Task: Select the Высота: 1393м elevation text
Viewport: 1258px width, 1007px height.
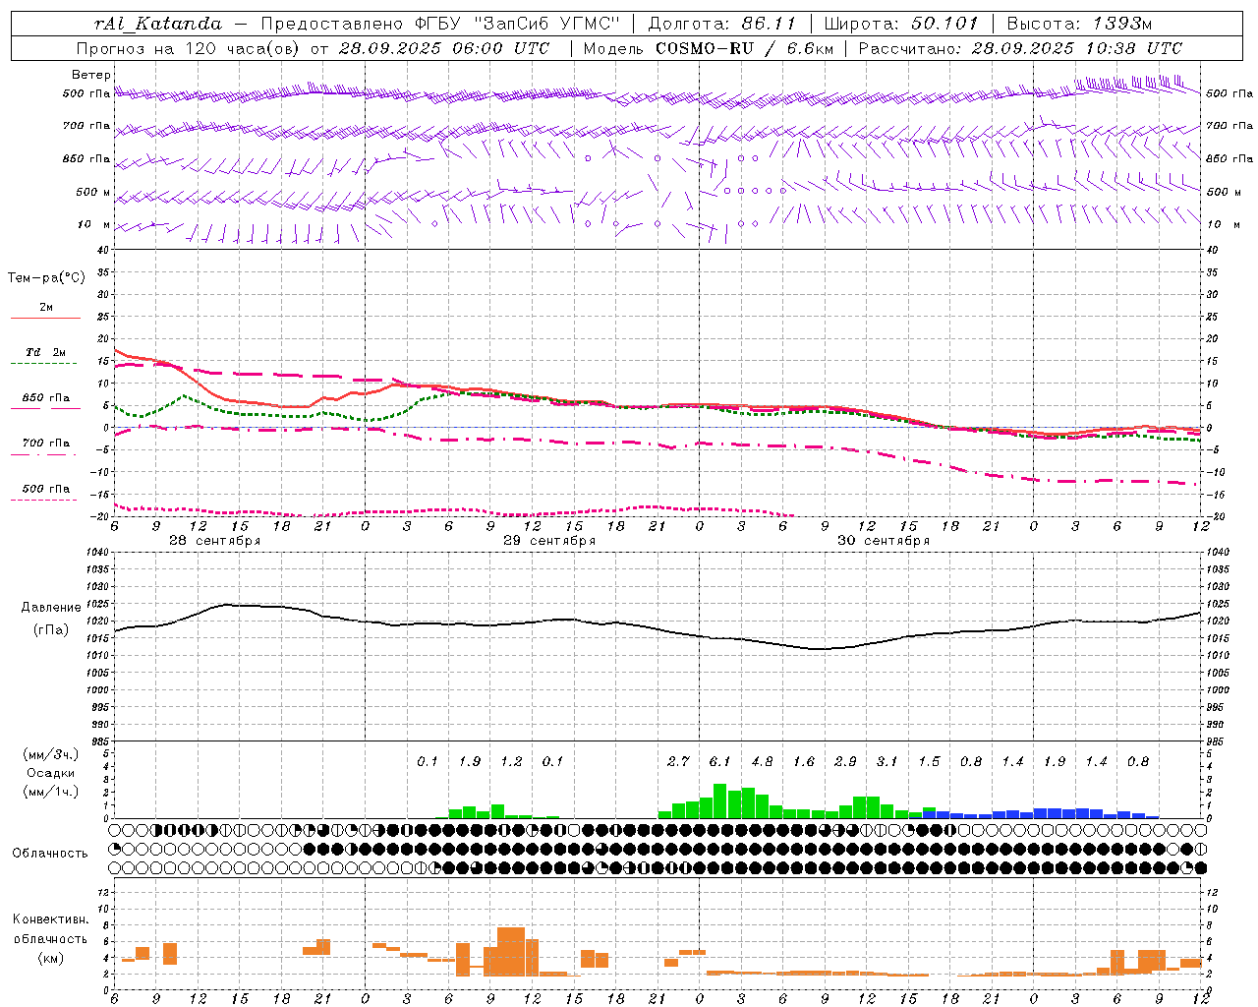Action: 1080,24
